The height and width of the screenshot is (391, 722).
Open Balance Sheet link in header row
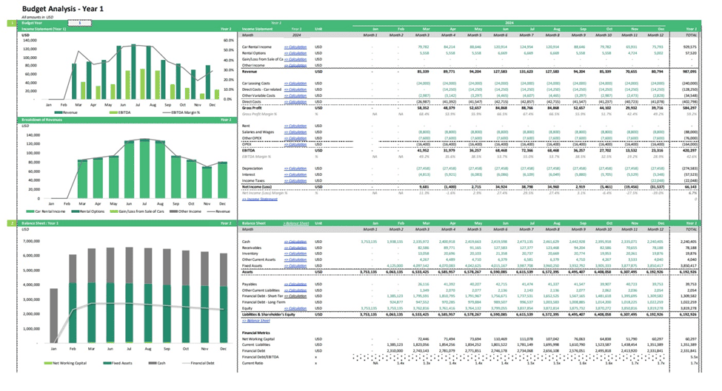(296, 222)
